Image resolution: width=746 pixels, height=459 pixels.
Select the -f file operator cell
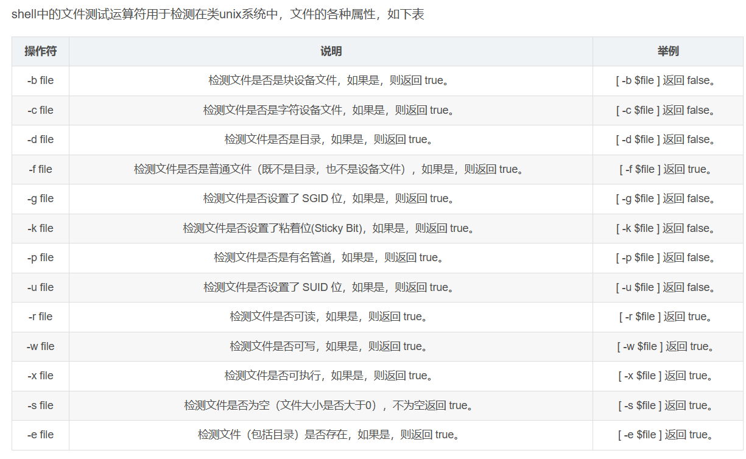[40, 169]
